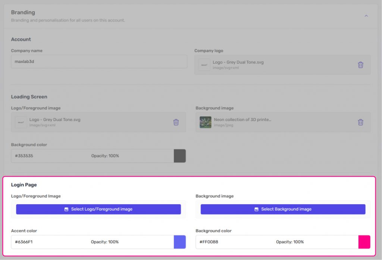Delete the Company logo file
The image size is (382, 260).
[x=360, y=65]
